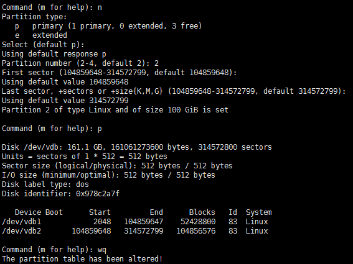Click the '/dev/vdb2' device entry
This screenshot has height=264, width=353.
click(x=22, y=231)
